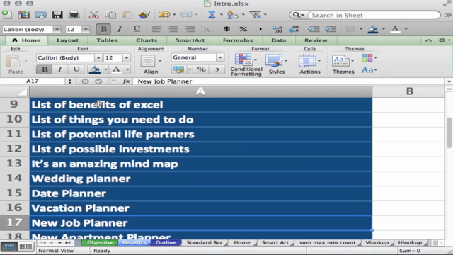453x255 pixels.
Task: Apply font color in ribbon Font group
Action: (116, 69)
